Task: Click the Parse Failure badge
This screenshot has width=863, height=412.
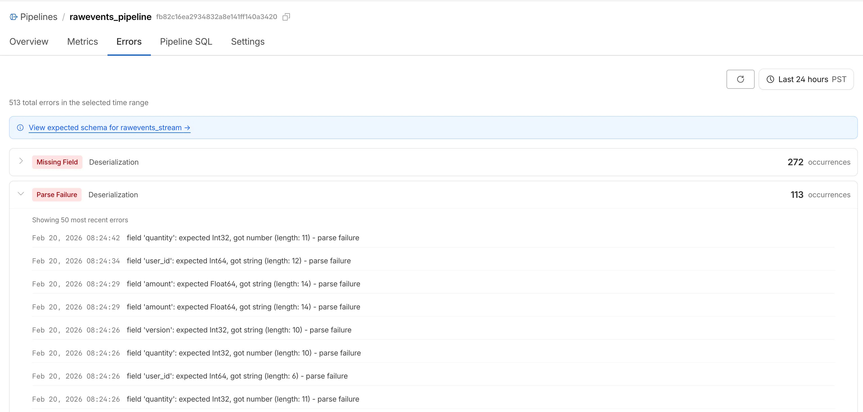Action: 57,194
